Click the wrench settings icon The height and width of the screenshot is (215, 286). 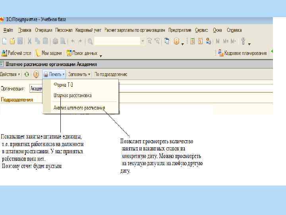[243, 41]
